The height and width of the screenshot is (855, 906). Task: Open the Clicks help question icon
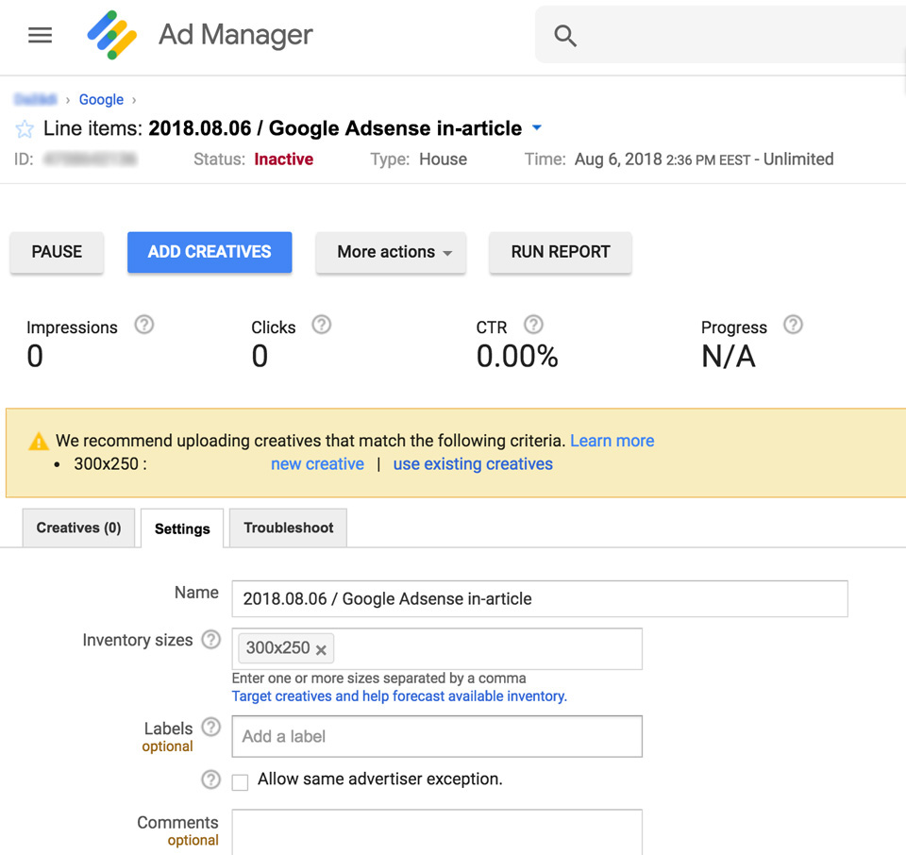pyautogui.click(x=321, y=325)
